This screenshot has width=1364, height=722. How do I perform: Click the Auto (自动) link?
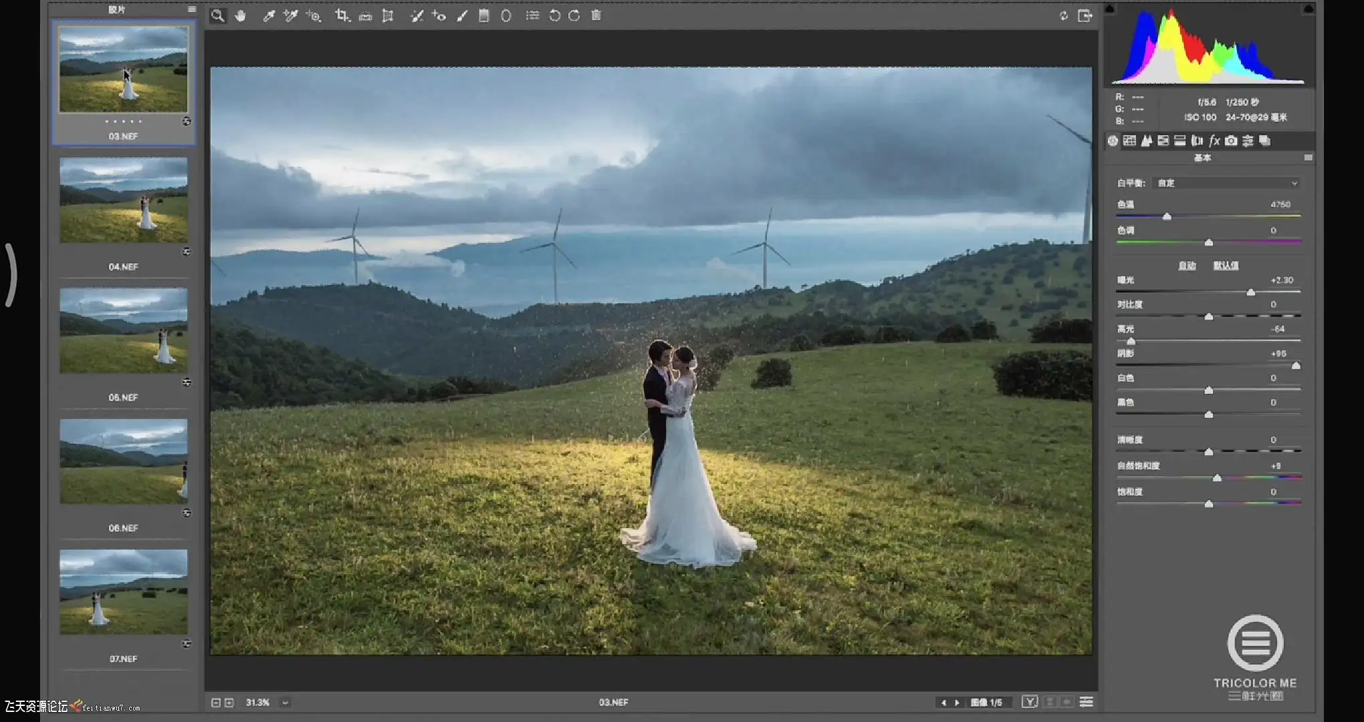coord(1187,266)
